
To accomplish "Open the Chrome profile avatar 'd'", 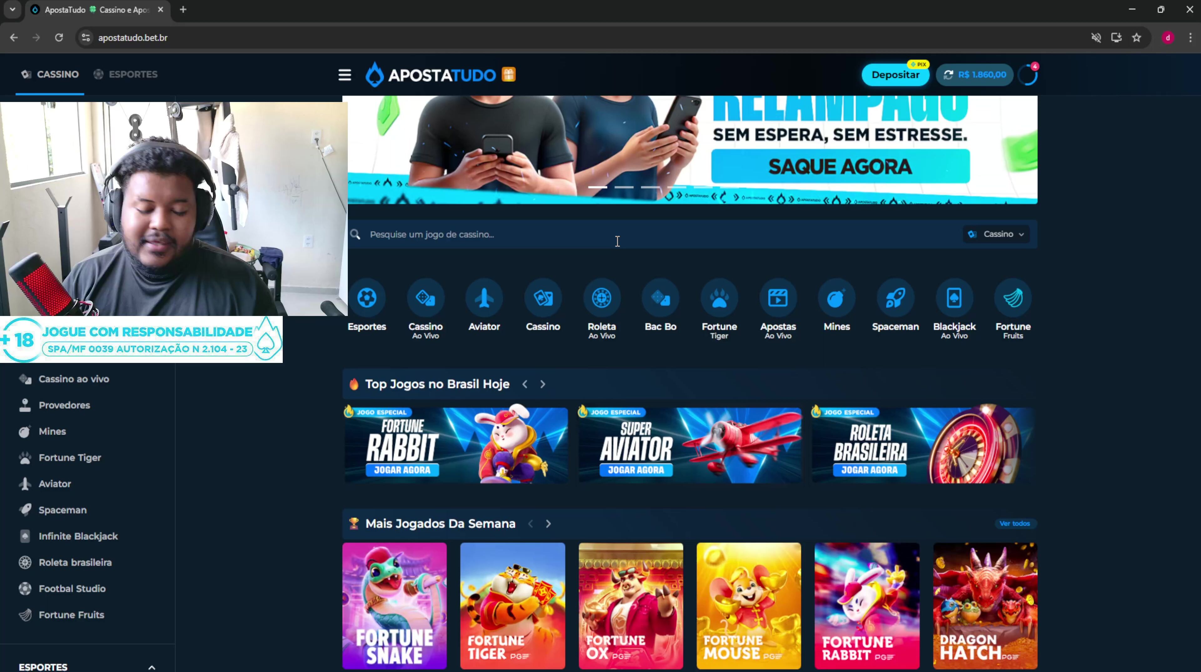I will (x=1168, y=38).
